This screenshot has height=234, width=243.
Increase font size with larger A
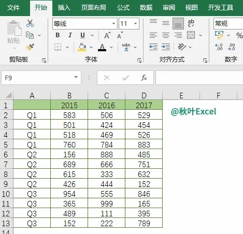coord(107,35)
